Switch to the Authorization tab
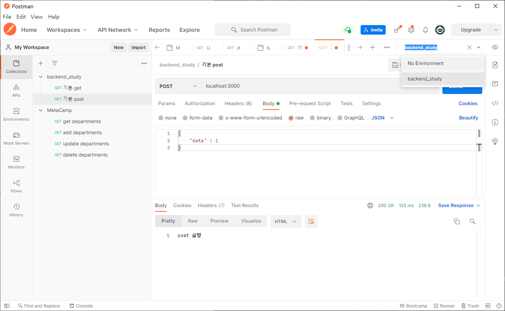 [x=200, y=104]
